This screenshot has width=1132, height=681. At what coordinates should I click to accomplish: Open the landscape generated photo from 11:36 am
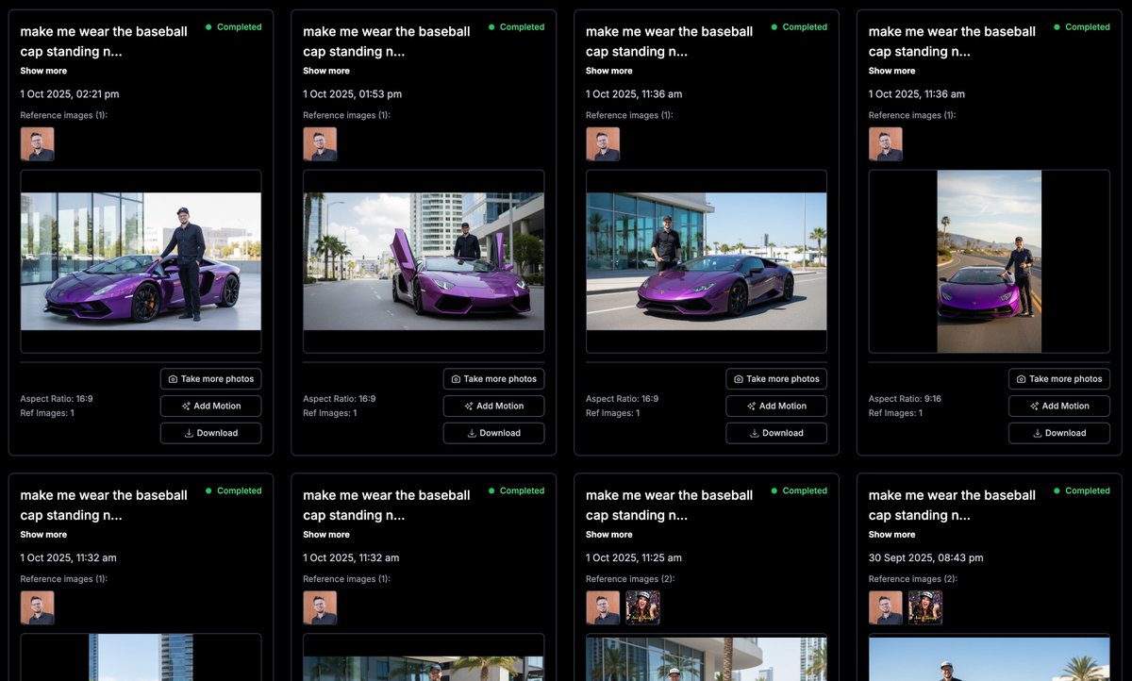point(707,261)
